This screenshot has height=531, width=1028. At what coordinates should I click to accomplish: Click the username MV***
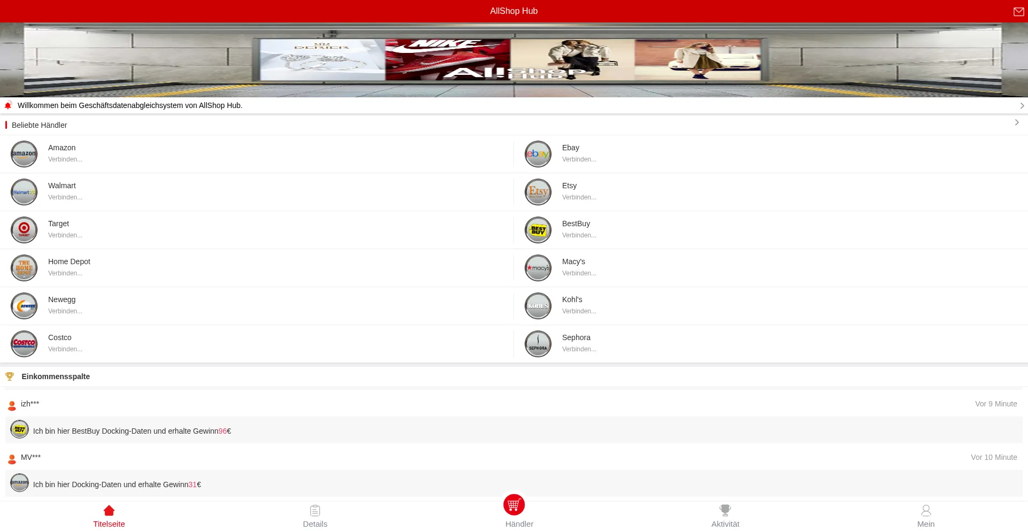31,457
